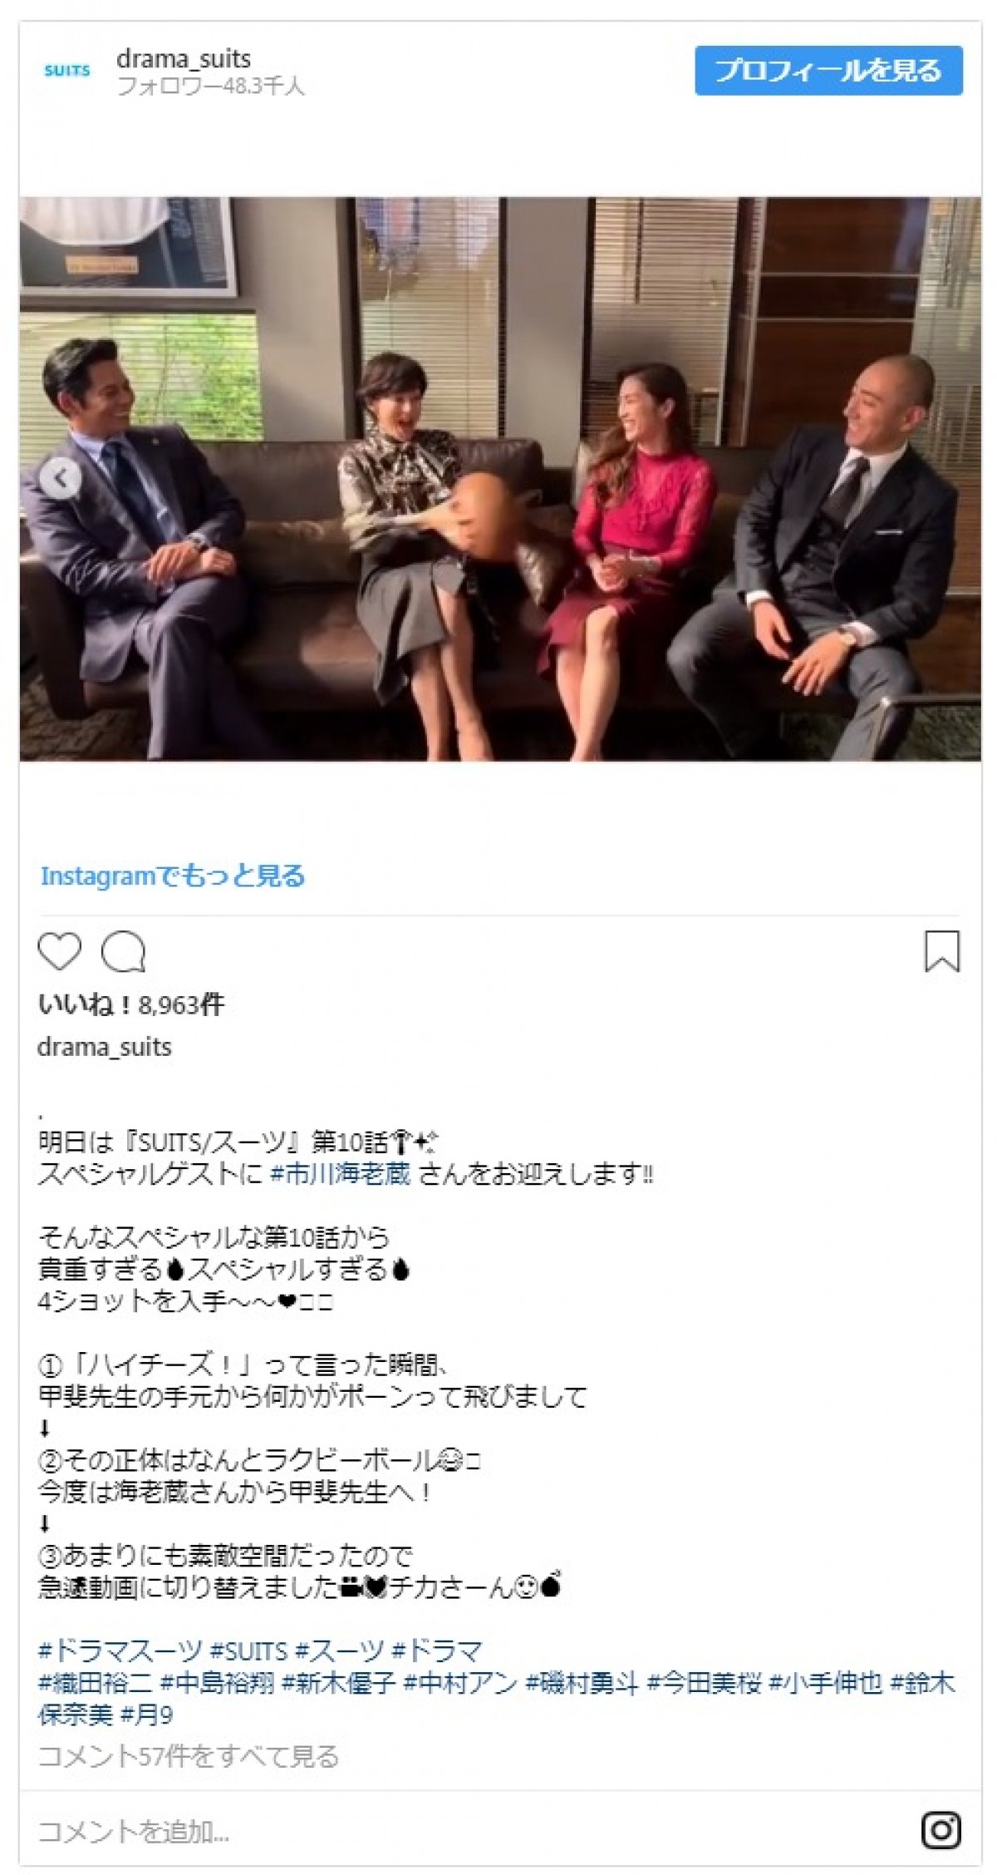Screen dimensions: 997x1875
Task: Open drama_suits username in header
Action: 184,58
